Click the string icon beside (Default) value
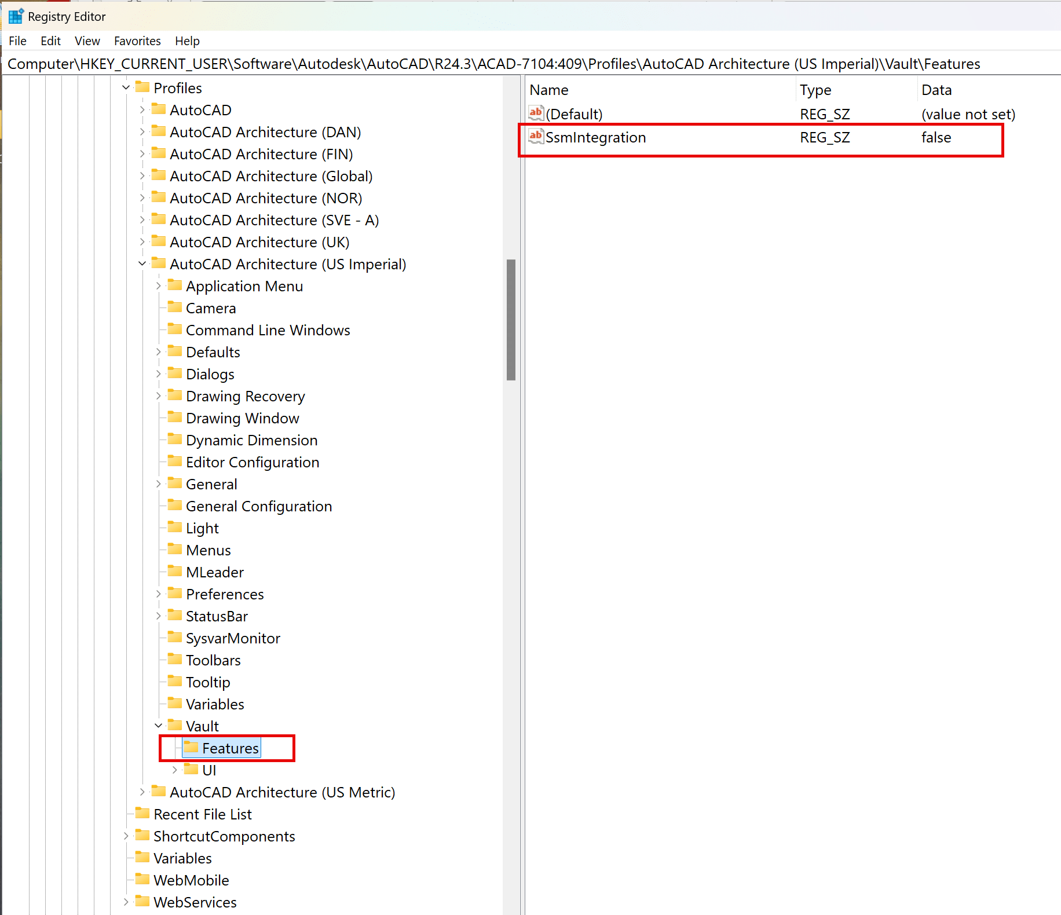This screenshot has height=915, width=1061. (536, 113)
